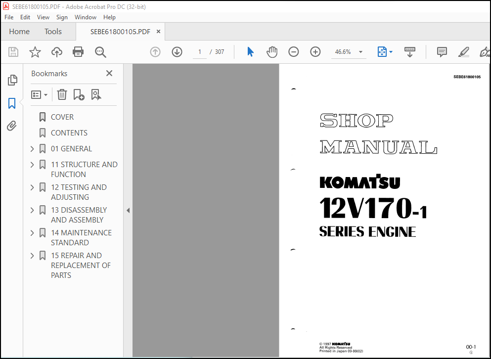Screen dimensions: 491x359
Task: Add a comment with the speech bubble icon
Action: point(442,52)
